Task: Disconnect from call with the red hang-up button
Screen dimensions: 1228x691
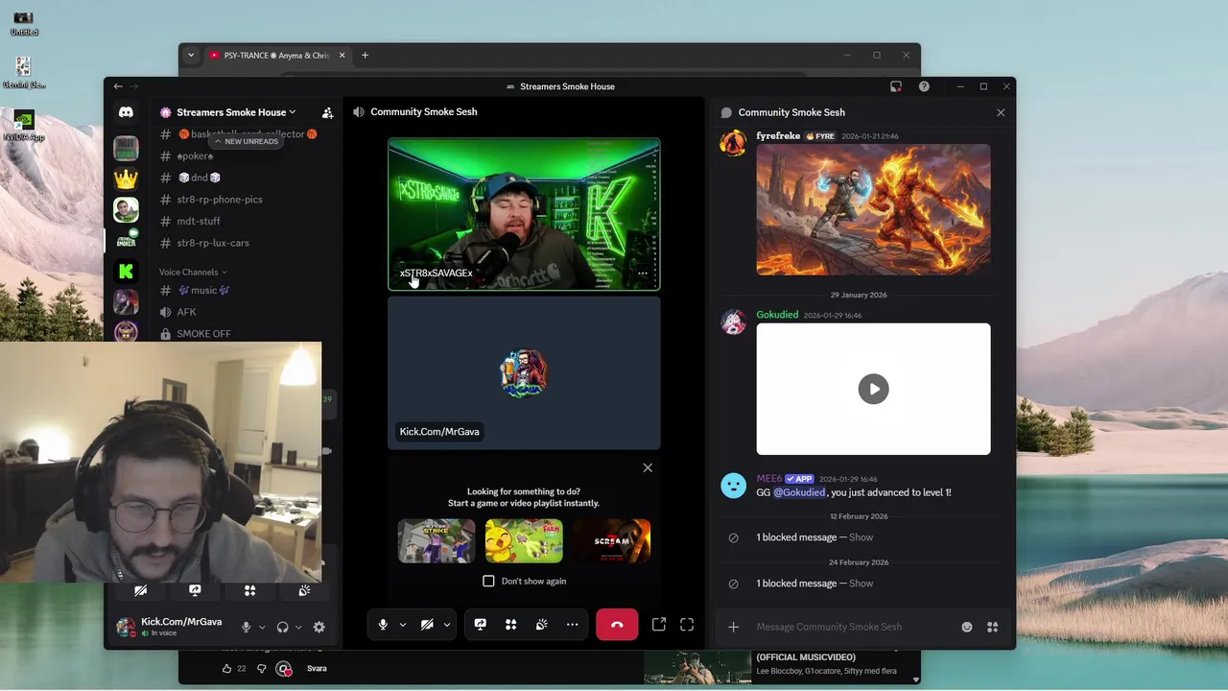Action: click(617, 625)
